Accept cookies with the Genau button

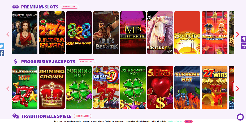point(188,122)
